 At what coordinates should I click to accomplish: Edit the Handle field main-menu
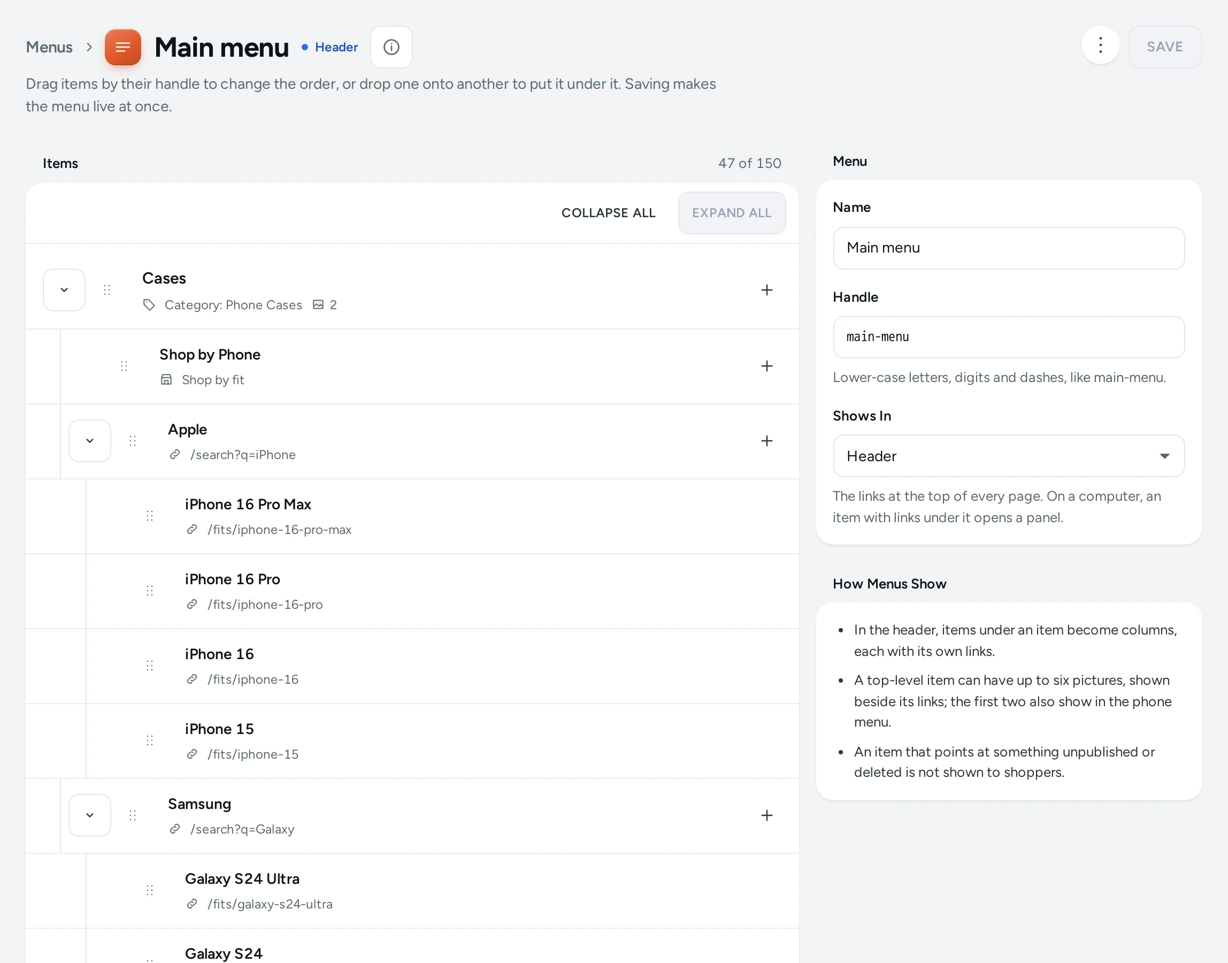click(x=1009, y=337)
